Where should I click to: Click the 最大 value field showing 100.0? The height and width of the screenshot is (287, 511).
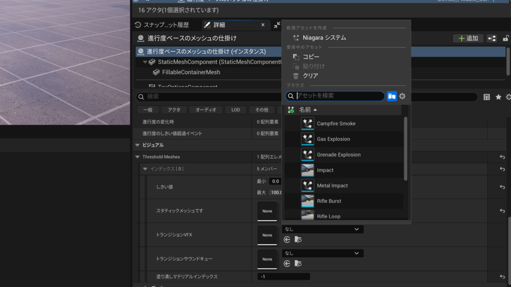coord(275,192)
